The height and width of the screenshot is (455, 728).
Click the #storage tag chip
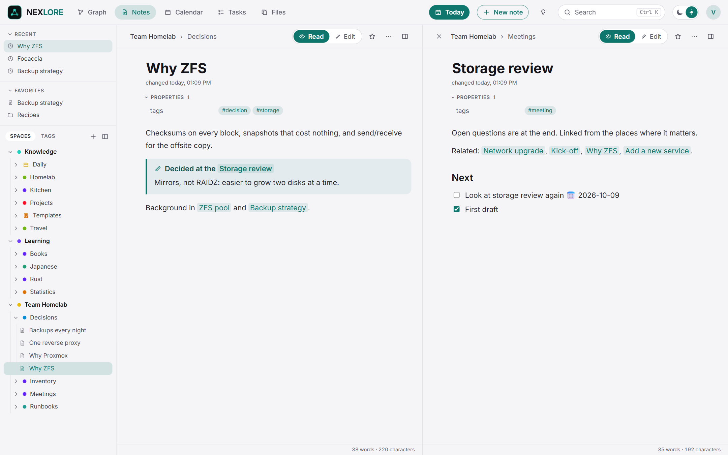point(268,111)
